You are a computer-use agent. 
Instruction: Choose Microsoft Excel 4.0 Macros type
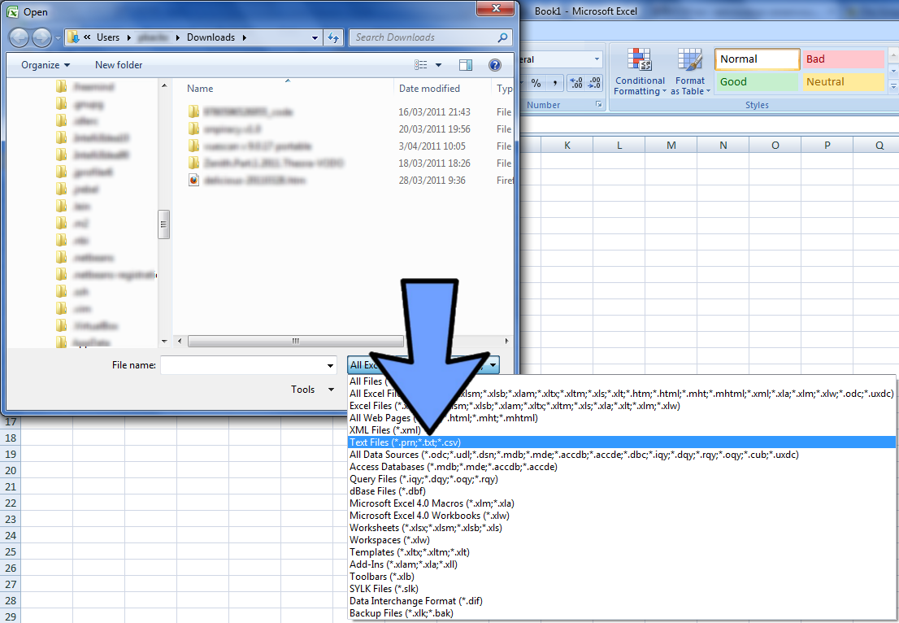pos(622,503)
